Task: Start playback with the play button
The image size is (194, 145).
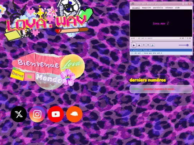Action: click(x=134, y=45)
